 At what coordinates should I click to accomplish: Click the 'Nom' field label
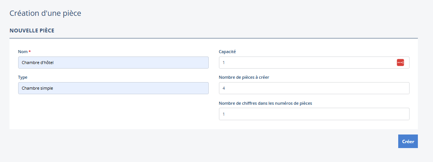pyautogui.click(x=22, y=52)
